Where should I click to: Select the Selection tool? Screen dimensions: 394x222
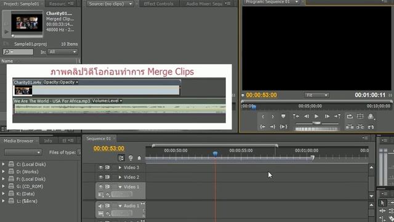point(382,203)
